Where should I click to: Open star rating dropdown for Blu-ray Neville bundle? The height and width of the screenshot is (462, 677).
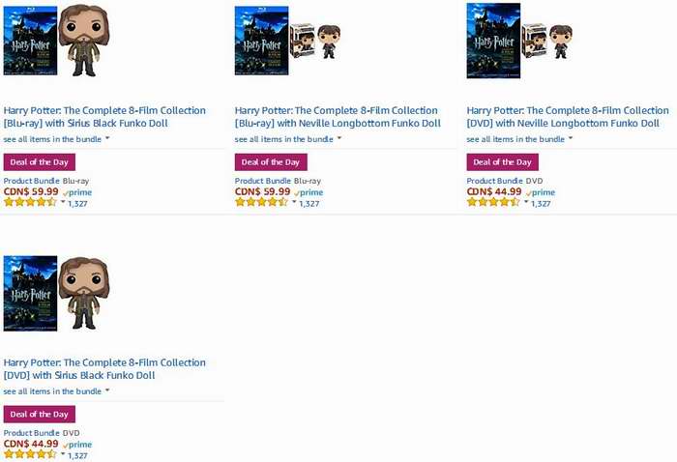pyautogui.click(x=294, y=202)
